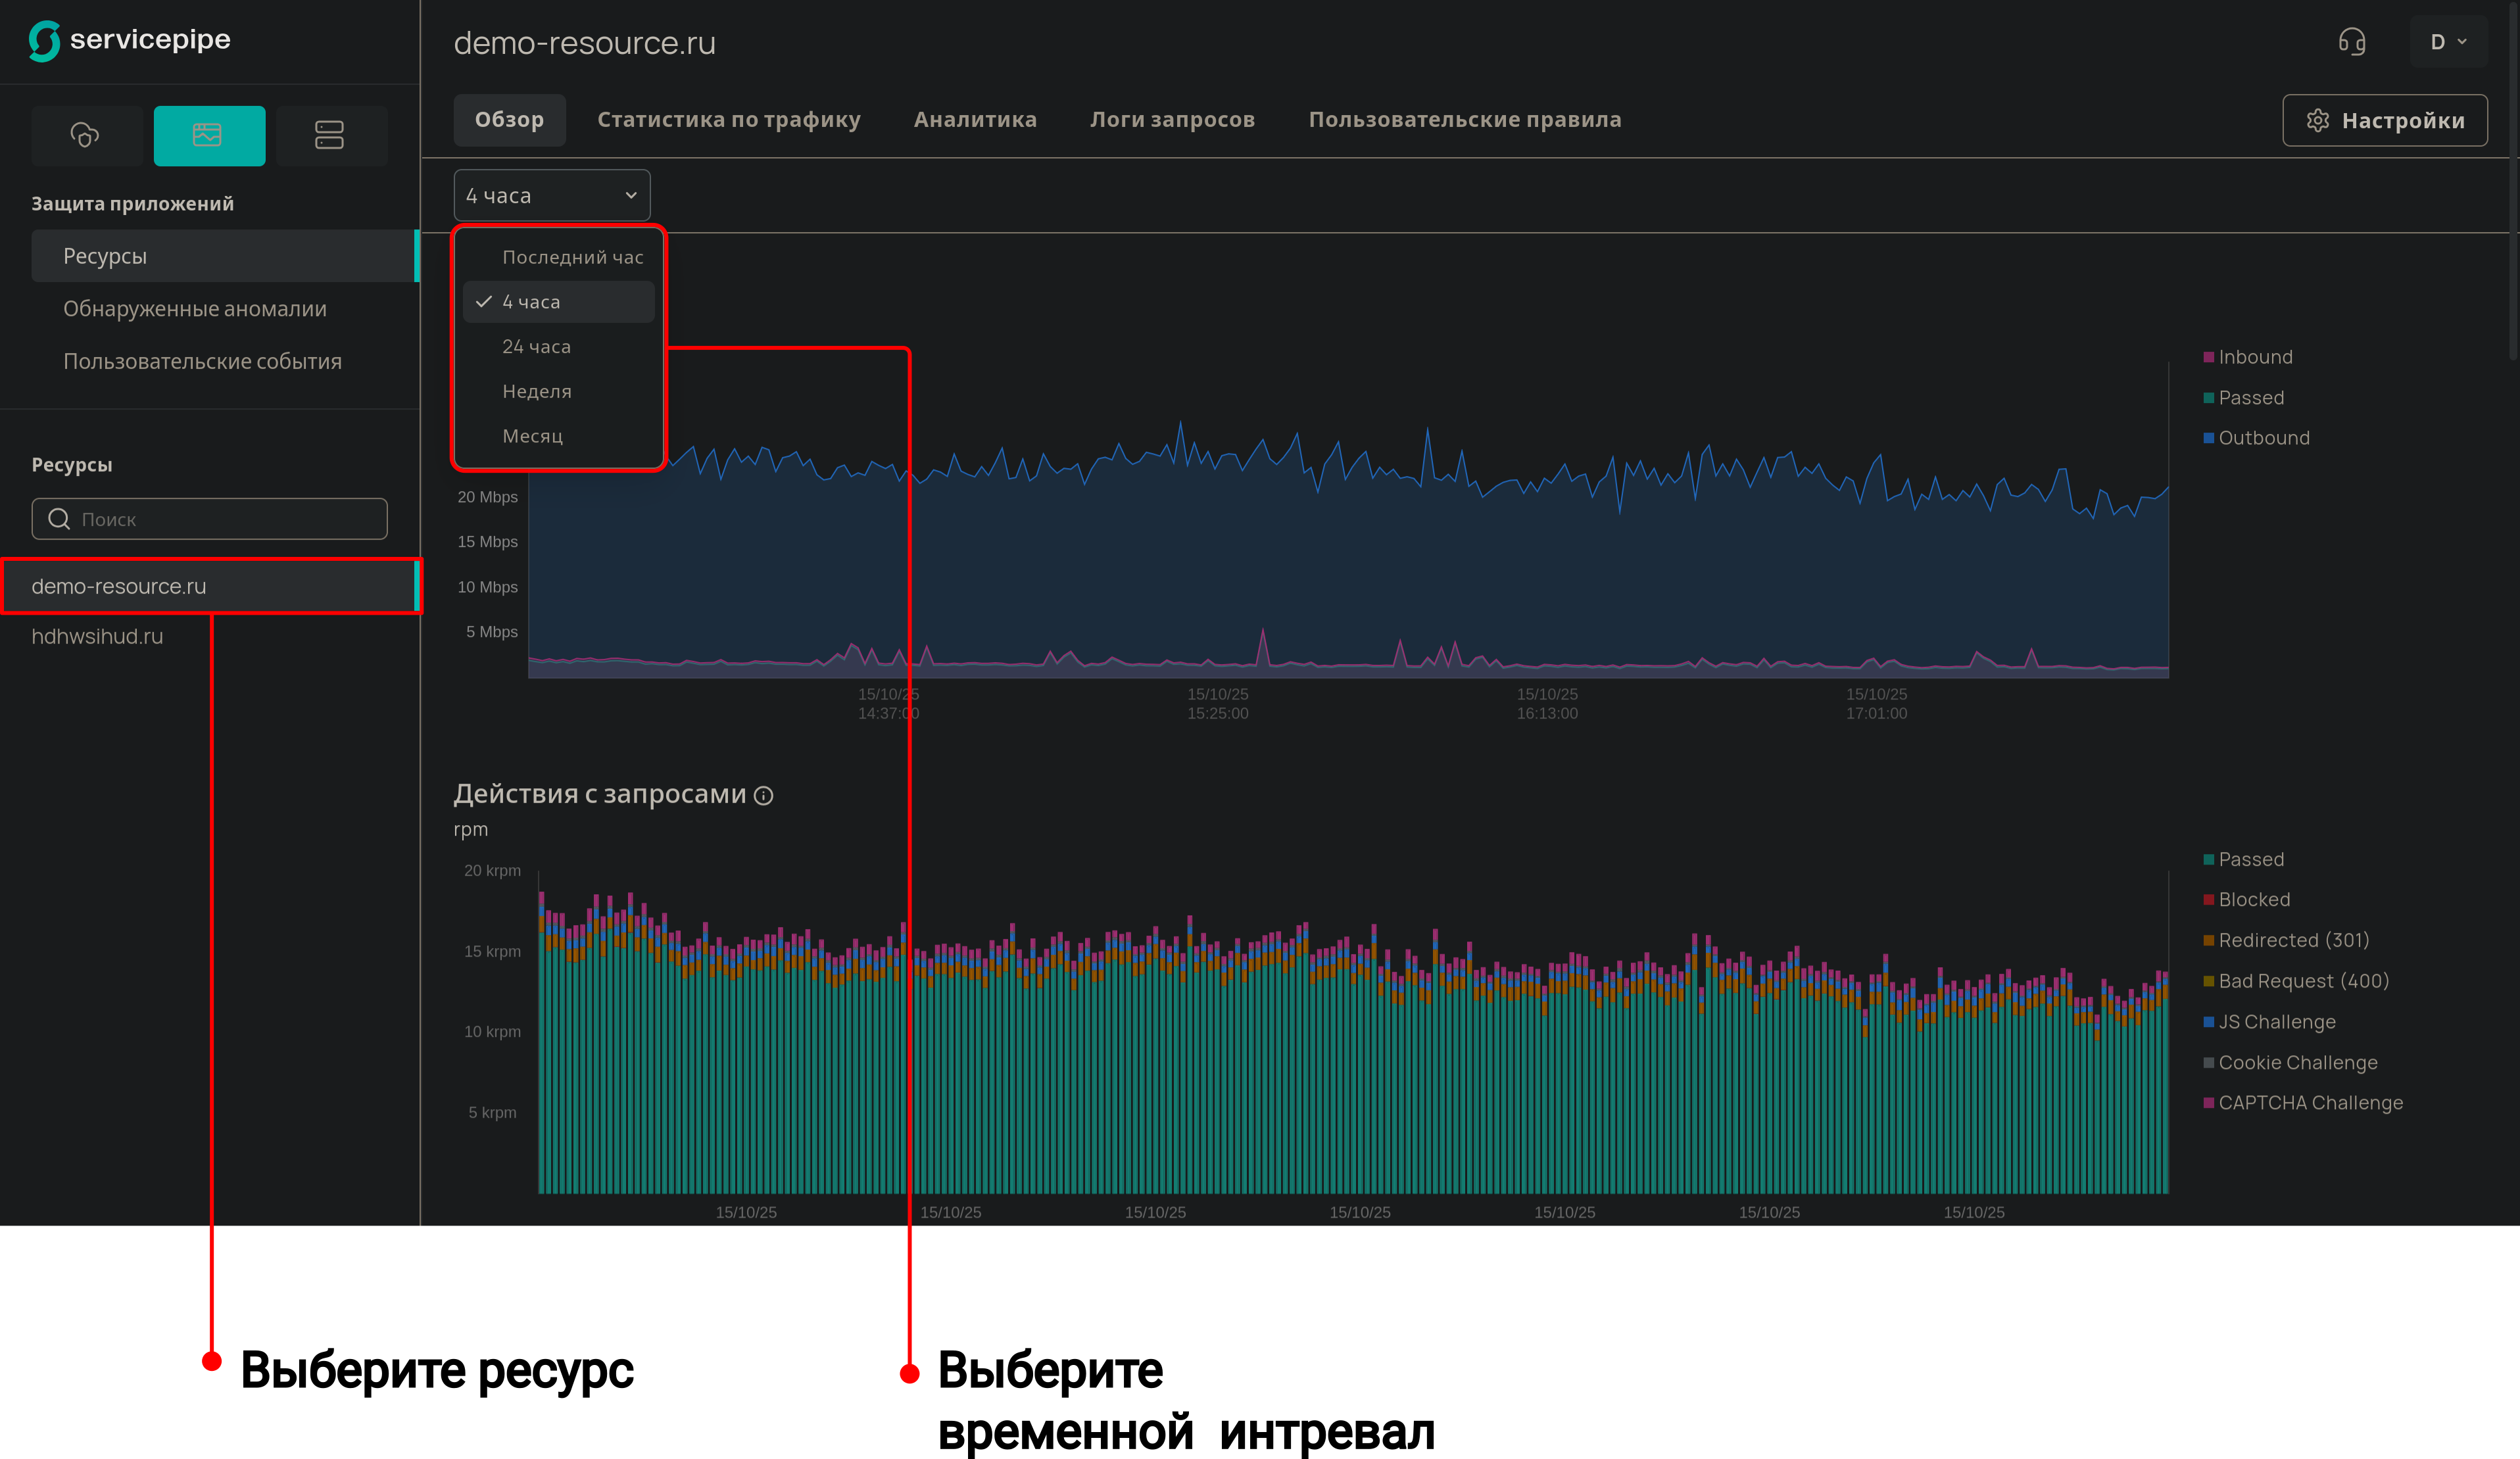Click the gear icon in Настройки

pos(2318,121)
